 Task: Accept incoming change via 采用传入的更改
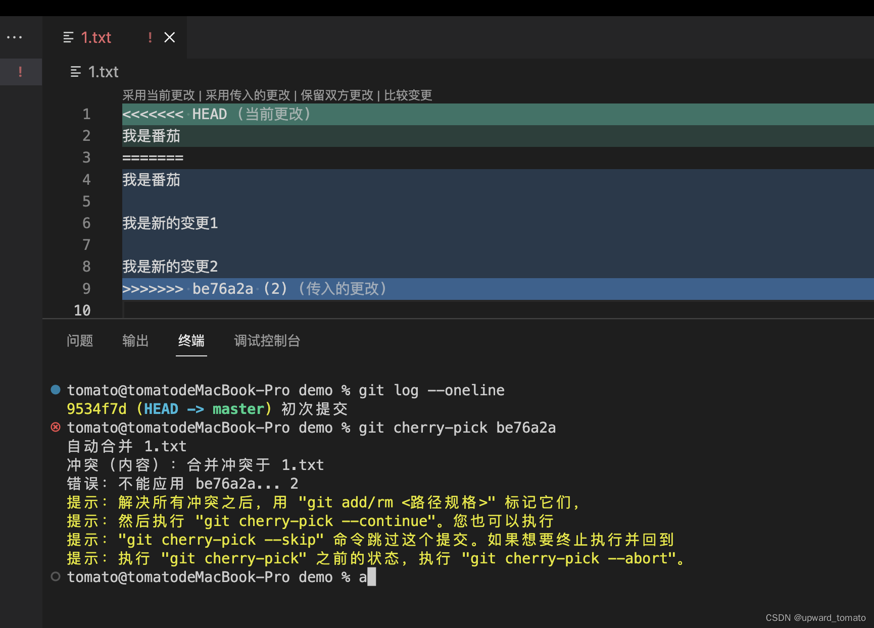pyautogui.click(x=248, y=95)
